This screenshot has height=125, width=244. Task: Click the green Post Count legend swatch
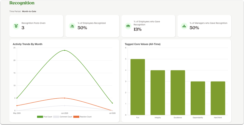coord(40,117)
